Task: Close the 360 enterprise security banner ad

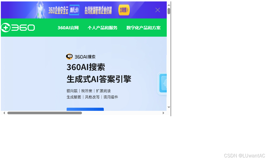Action: point(158,10)
